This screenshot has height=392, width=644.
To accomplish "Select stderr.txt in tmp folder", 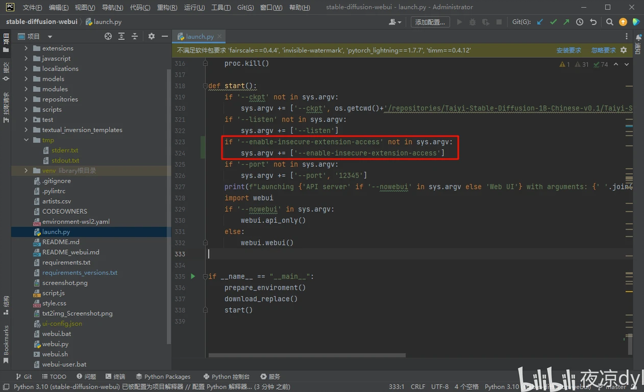I will [x=65, y=150].
